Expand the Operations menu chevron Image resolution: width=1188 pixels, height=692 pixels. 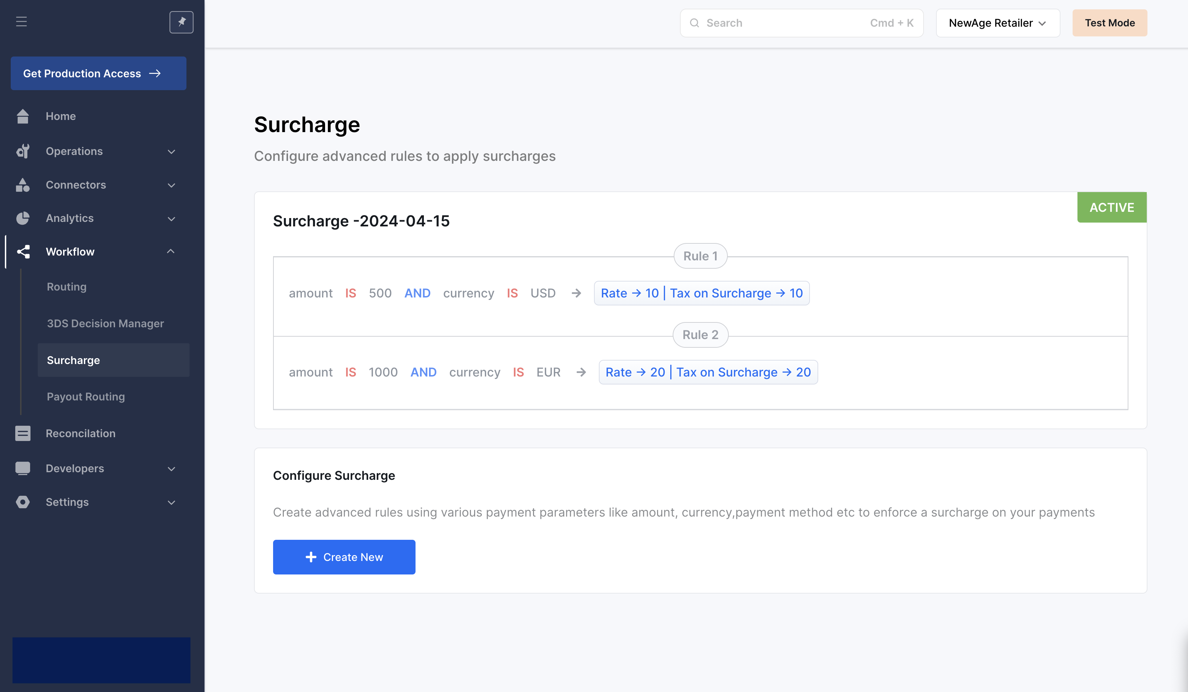point(172,152)
